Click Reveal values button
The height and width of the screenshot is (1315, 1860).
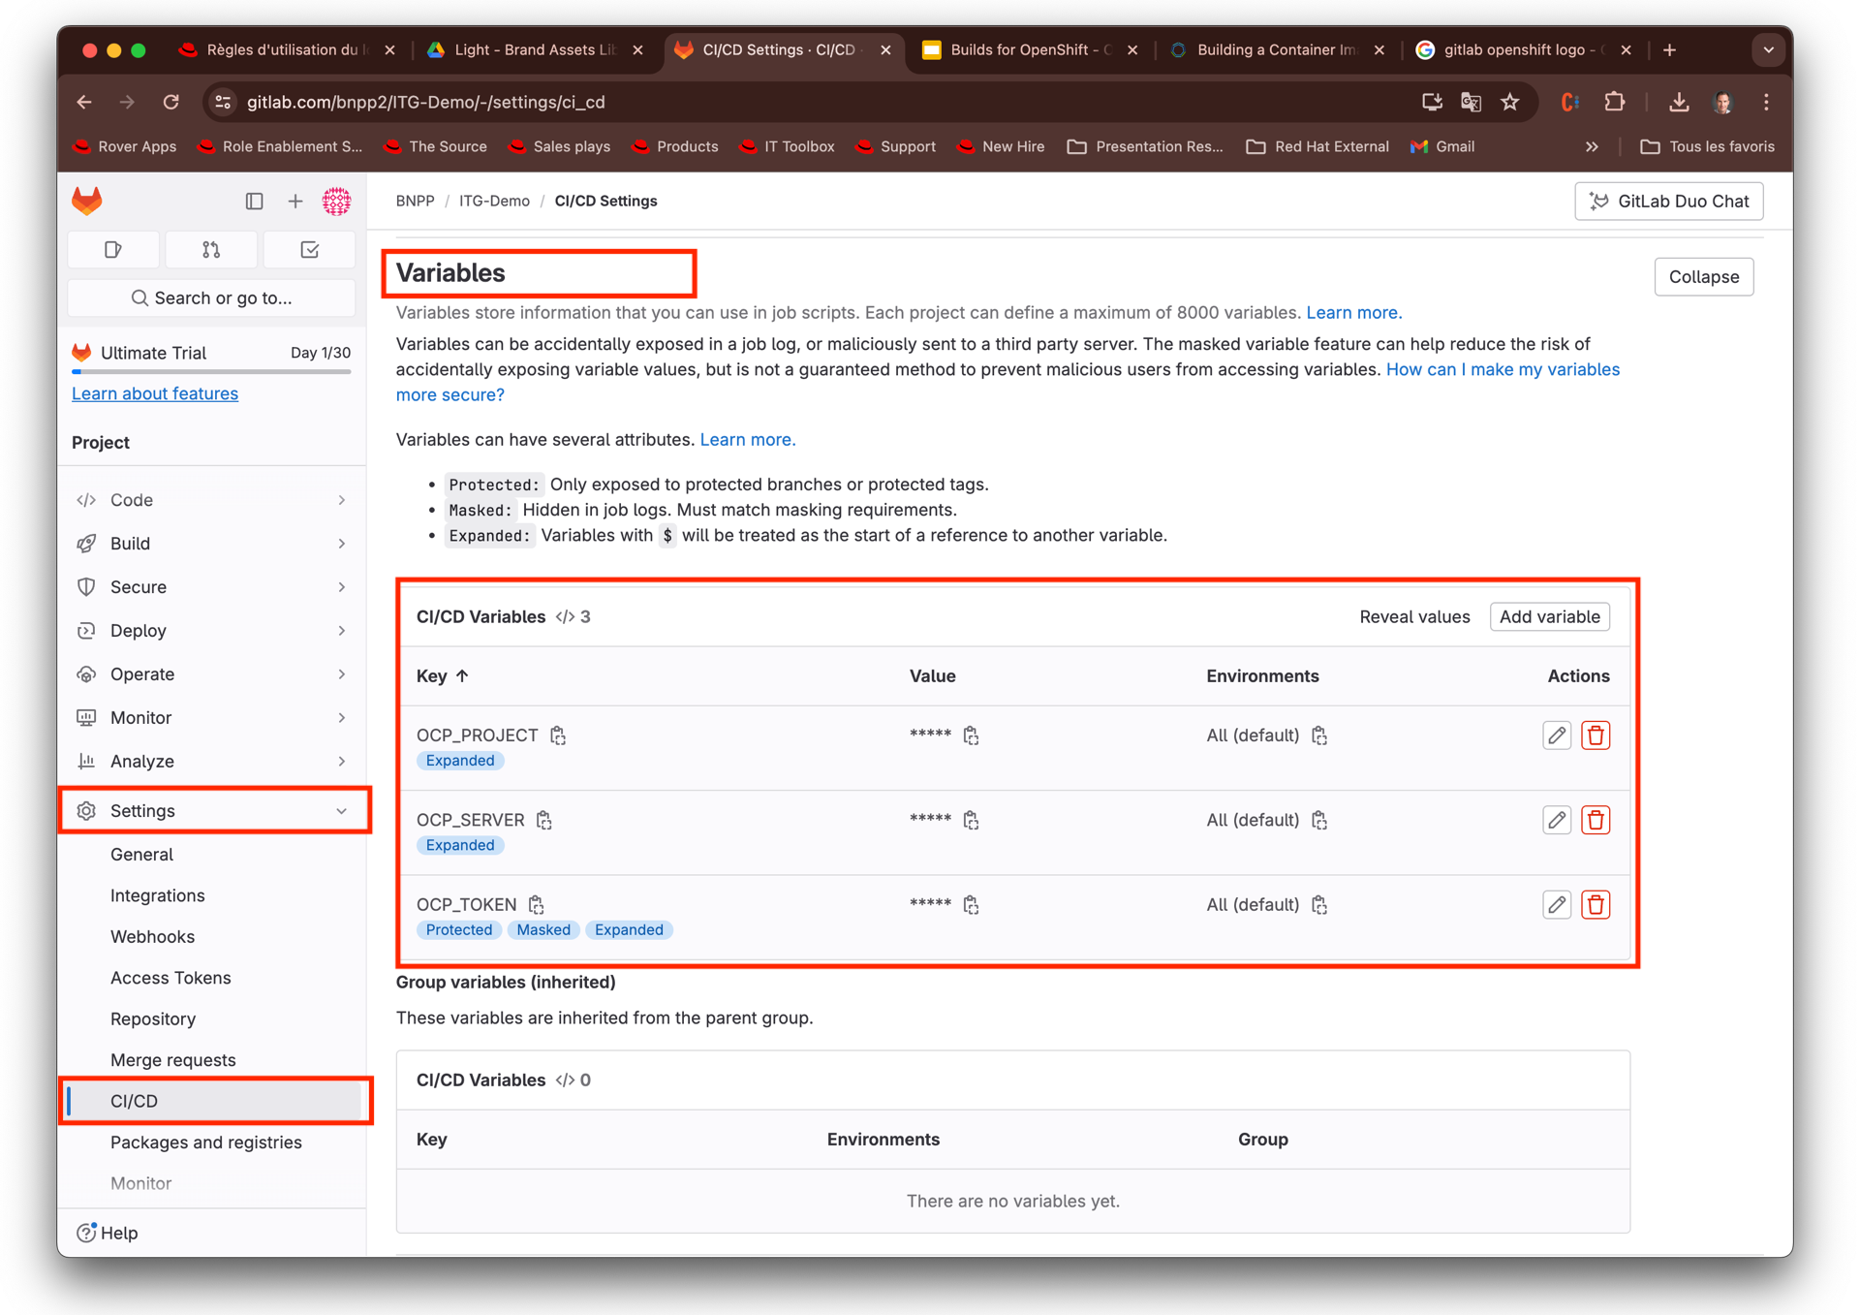click(1414, 617)
